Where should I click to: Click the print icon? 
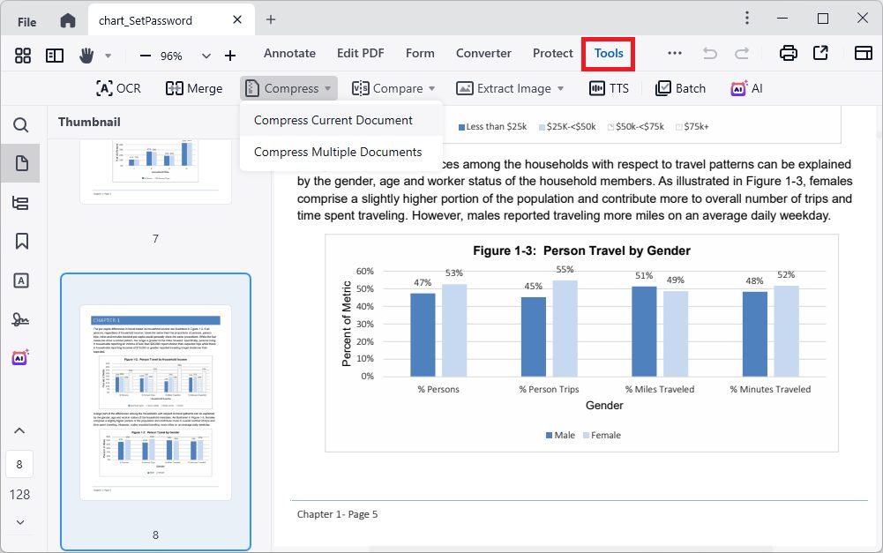[x=789, y=54]
